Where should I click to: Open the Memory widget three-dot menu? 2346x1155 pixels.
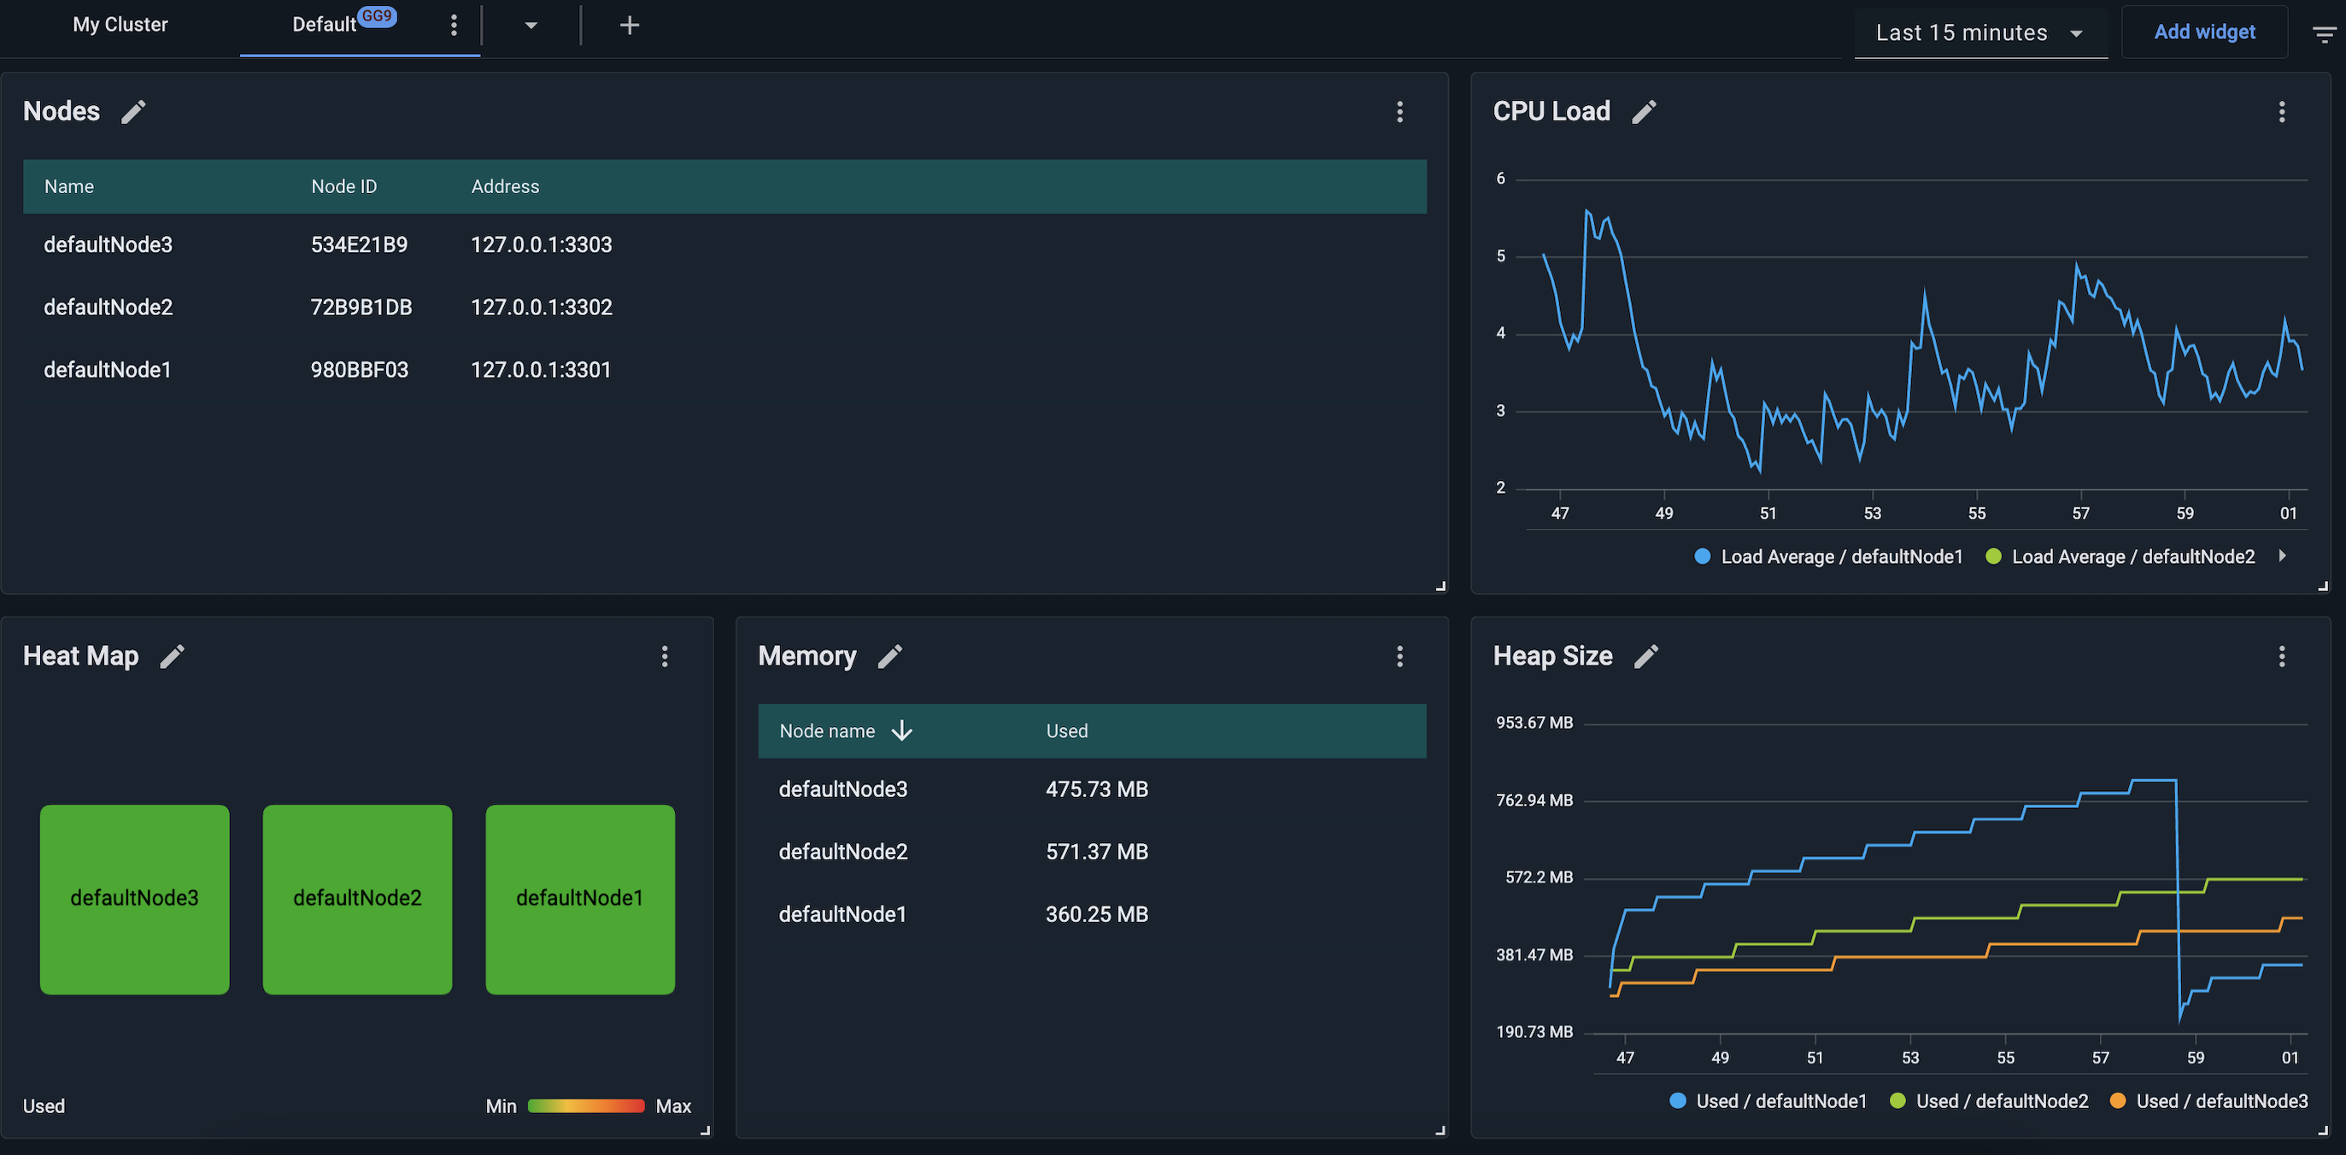(x=1399, y=657)
